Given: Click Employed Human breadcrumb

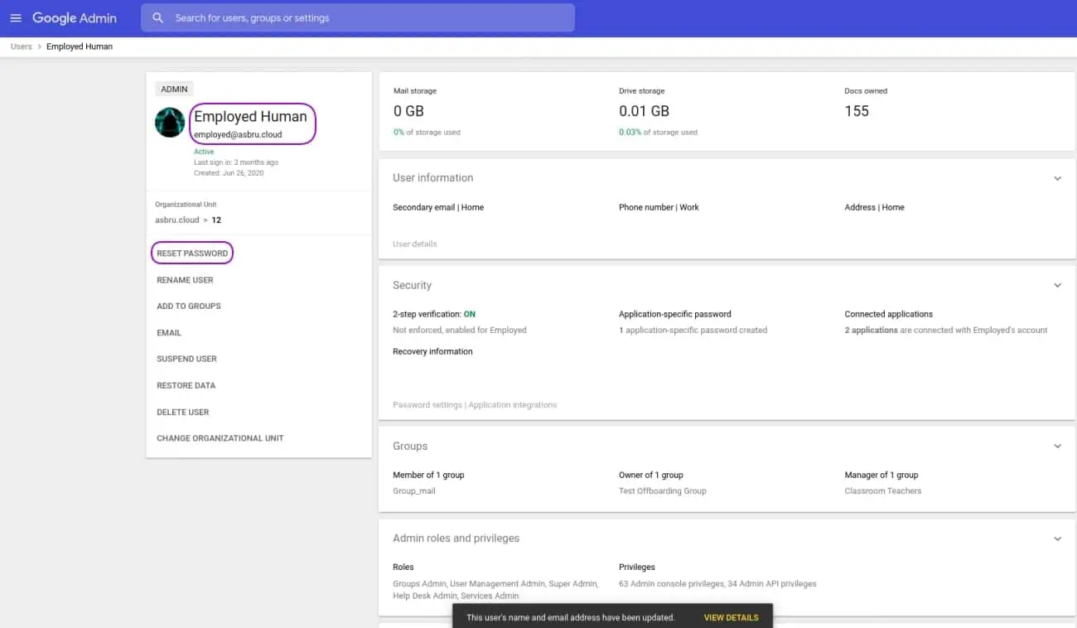Looking at the screenshot, I should pyautogui.click(x=80, y=46).
